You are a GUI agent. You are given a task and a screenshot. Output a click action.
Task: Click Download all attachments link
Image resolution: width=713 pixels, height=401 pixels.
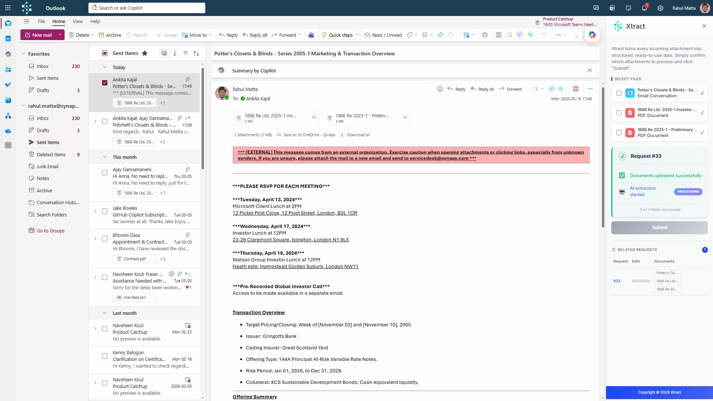[x=358, y=135]
